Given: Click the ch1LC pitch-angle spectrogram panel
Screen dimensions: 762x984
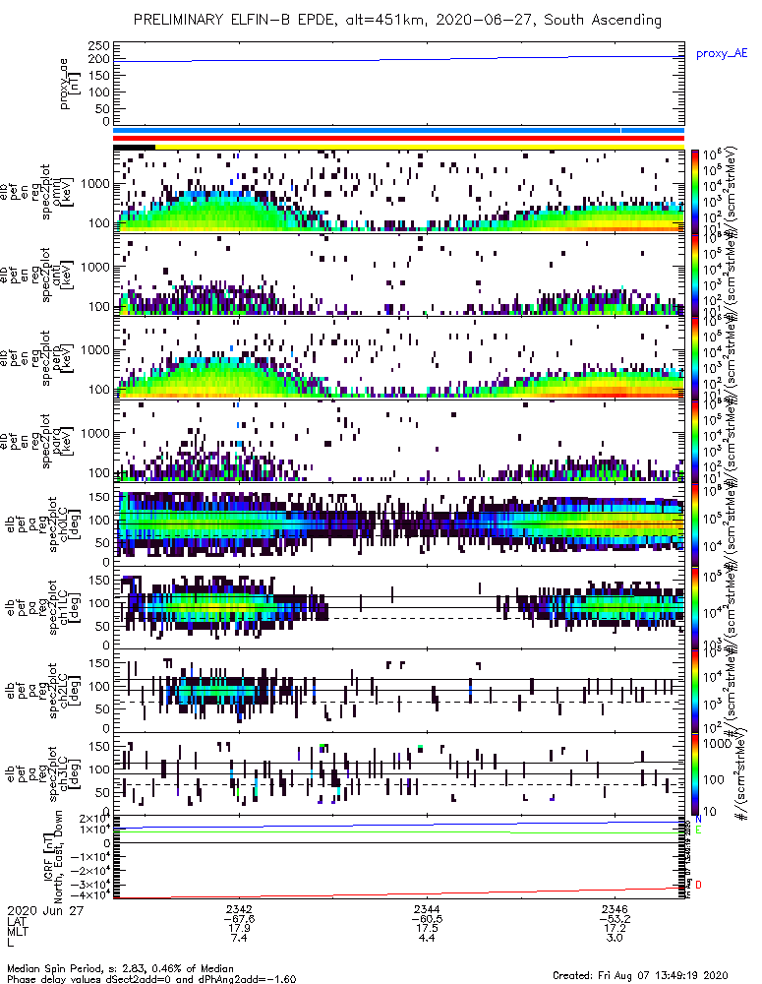Looking at the screenshot, I should tap(399, 607).
